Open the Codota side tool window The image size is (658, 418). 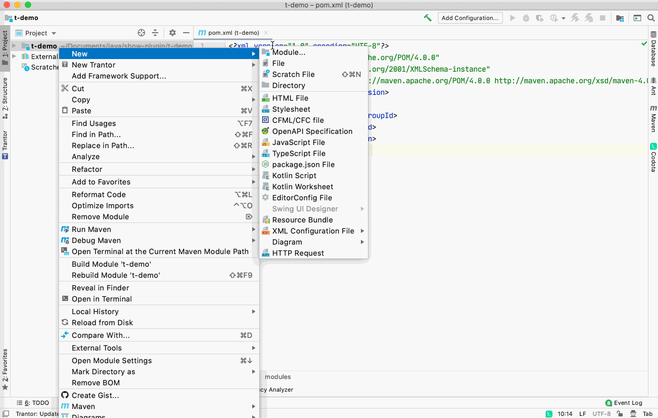pos(653,158)
